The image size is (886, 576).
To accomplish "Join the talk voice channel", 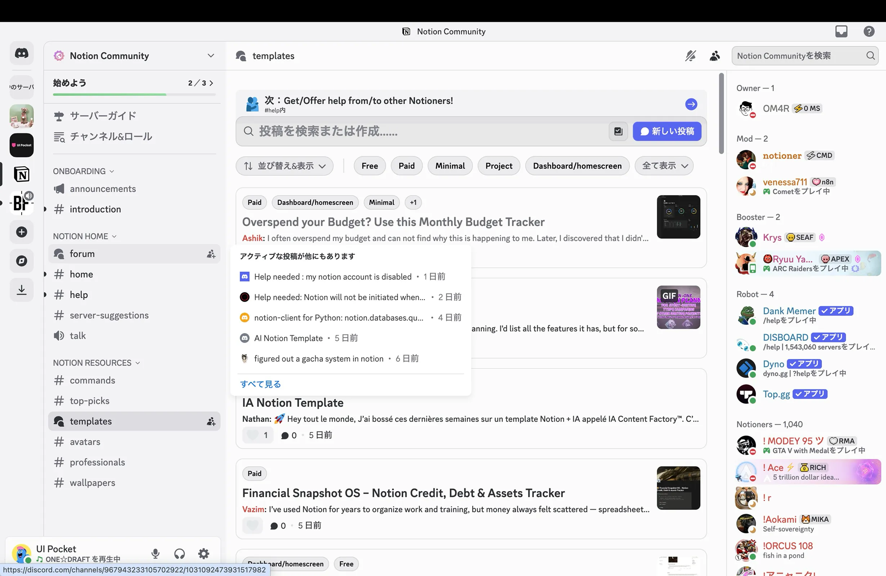I will pos(134,336).
